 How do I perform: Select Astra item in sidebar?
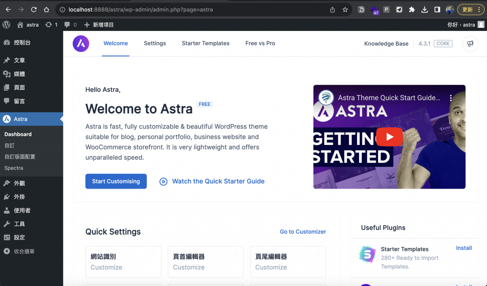31,119
